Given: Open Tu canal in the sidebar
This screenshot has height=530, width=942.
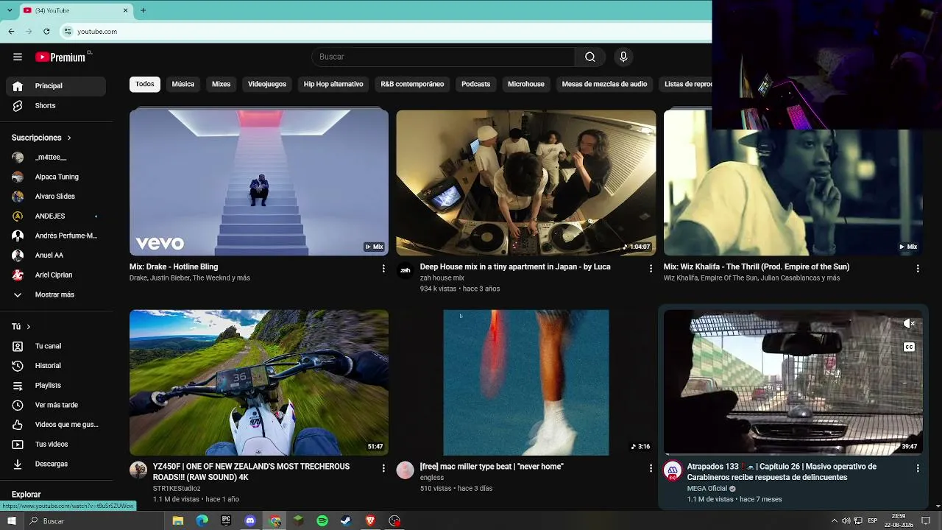Looking at the screenshot, I should [x=56, y=346].
